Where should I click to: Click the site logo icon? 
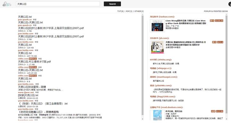[7, 4]
